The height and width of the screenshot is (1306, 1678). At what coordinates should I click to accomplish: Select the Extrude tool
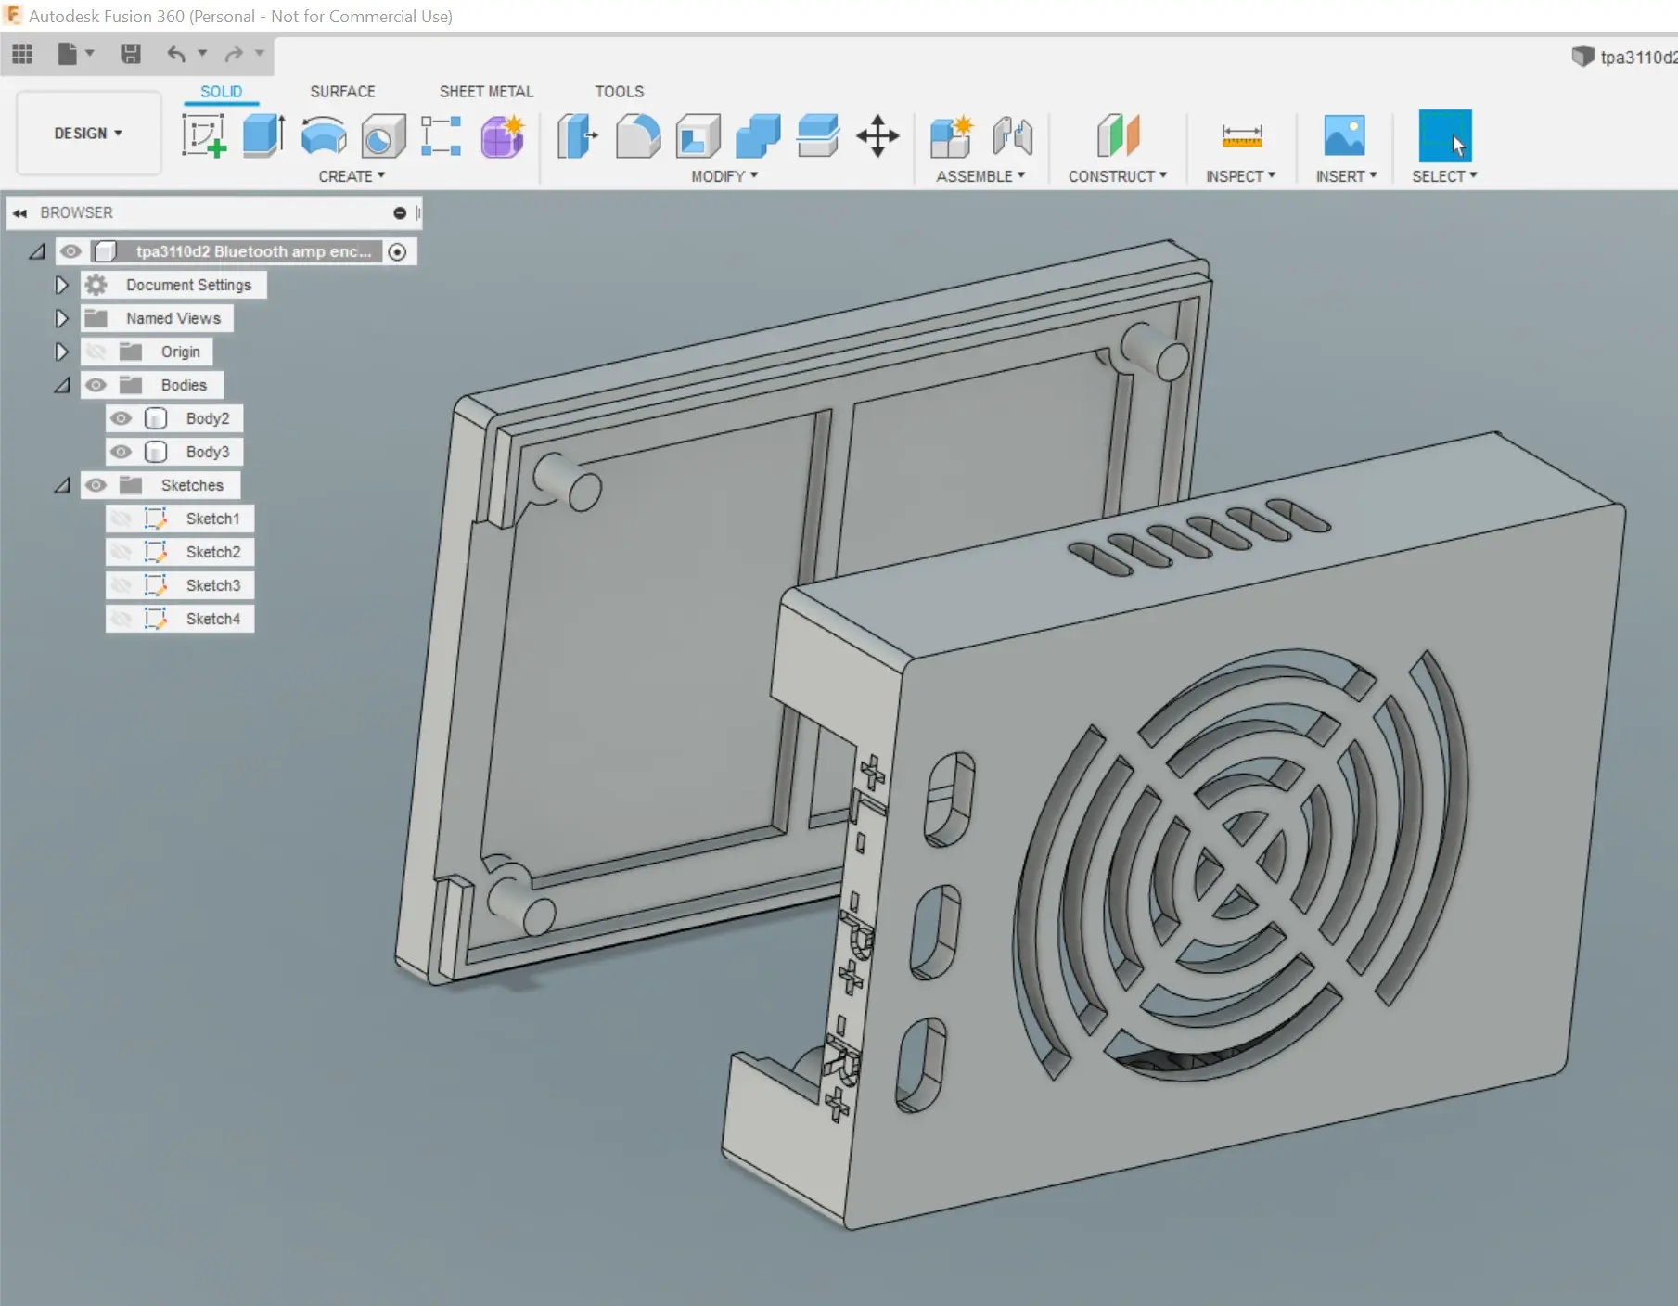tap(263, 135)
